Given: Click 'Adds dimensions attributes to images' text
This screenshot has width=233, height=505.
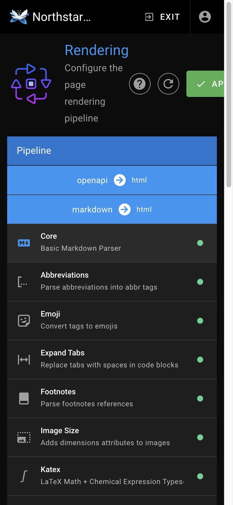Looking at the screenshot, I should (x=105, y=443).
